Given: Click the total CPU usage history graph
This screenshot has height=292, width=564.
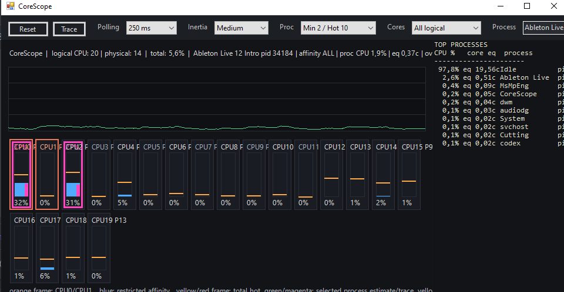Looking at the screenshot, I should [x=217, y=99].
